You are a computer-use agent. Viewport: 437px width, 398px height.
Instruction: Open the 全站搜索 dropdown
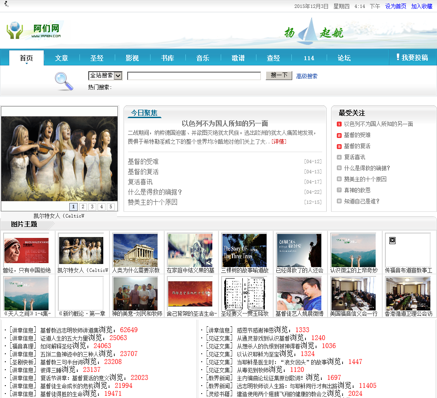pyautogui.click(x=105, y=76)
